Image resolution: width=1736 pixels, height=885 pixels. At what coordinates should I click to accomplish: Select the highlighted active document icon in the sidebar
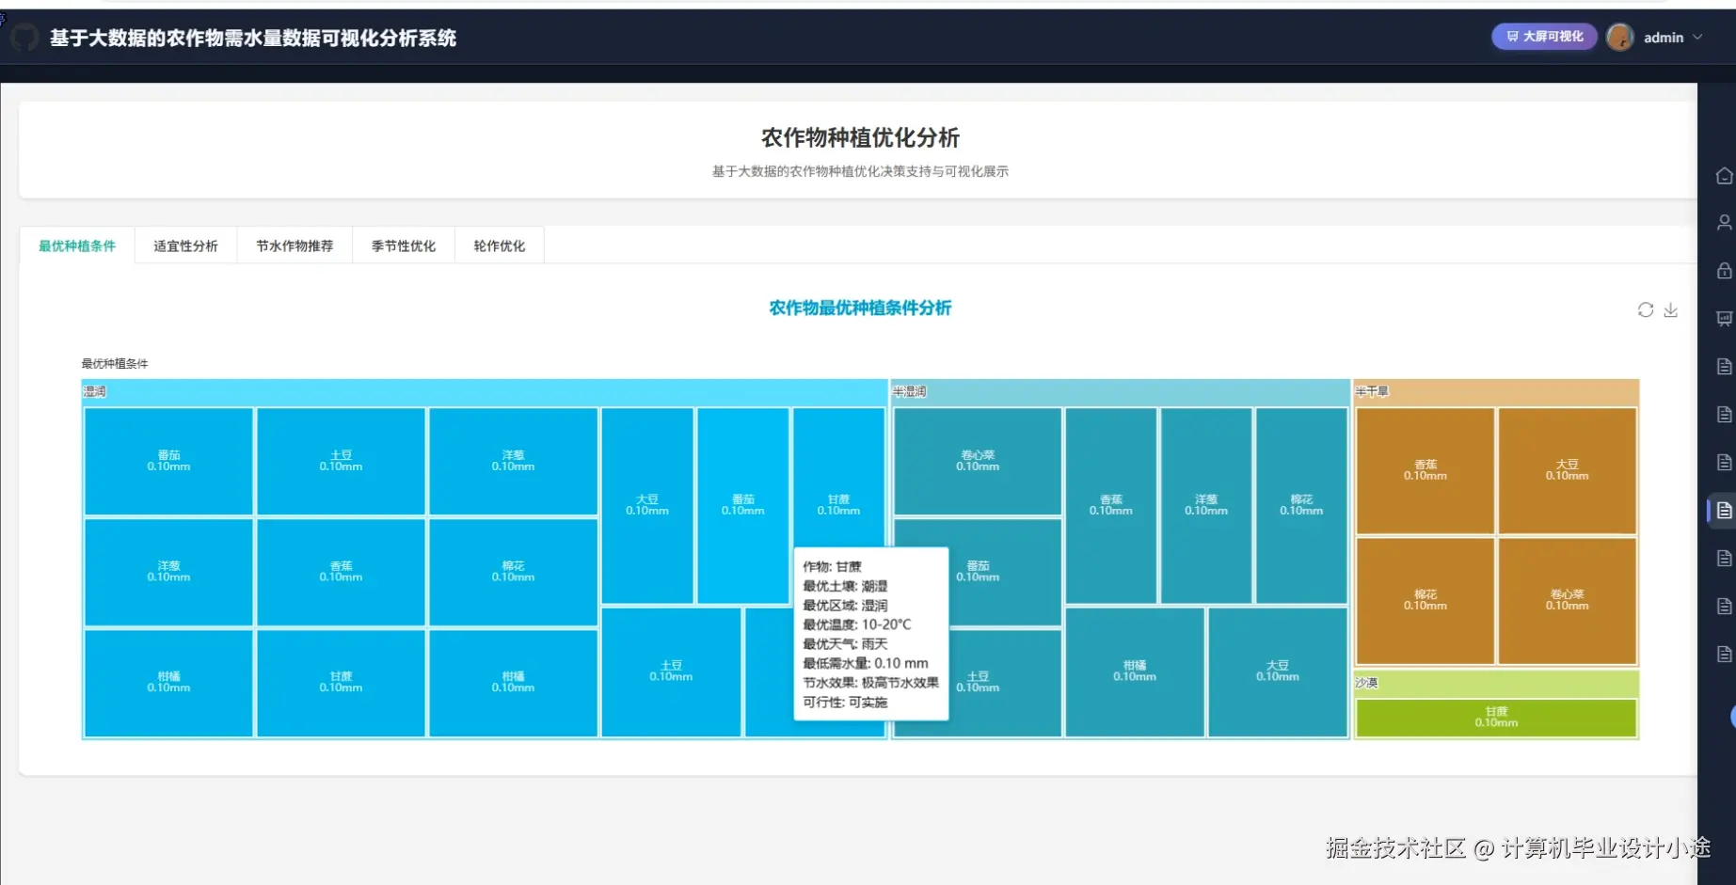tap(1724, 511)
